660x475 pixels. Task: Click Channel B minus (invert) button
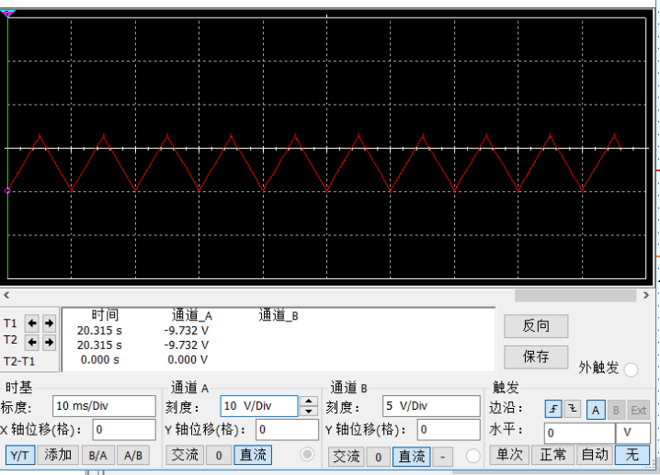442,457
